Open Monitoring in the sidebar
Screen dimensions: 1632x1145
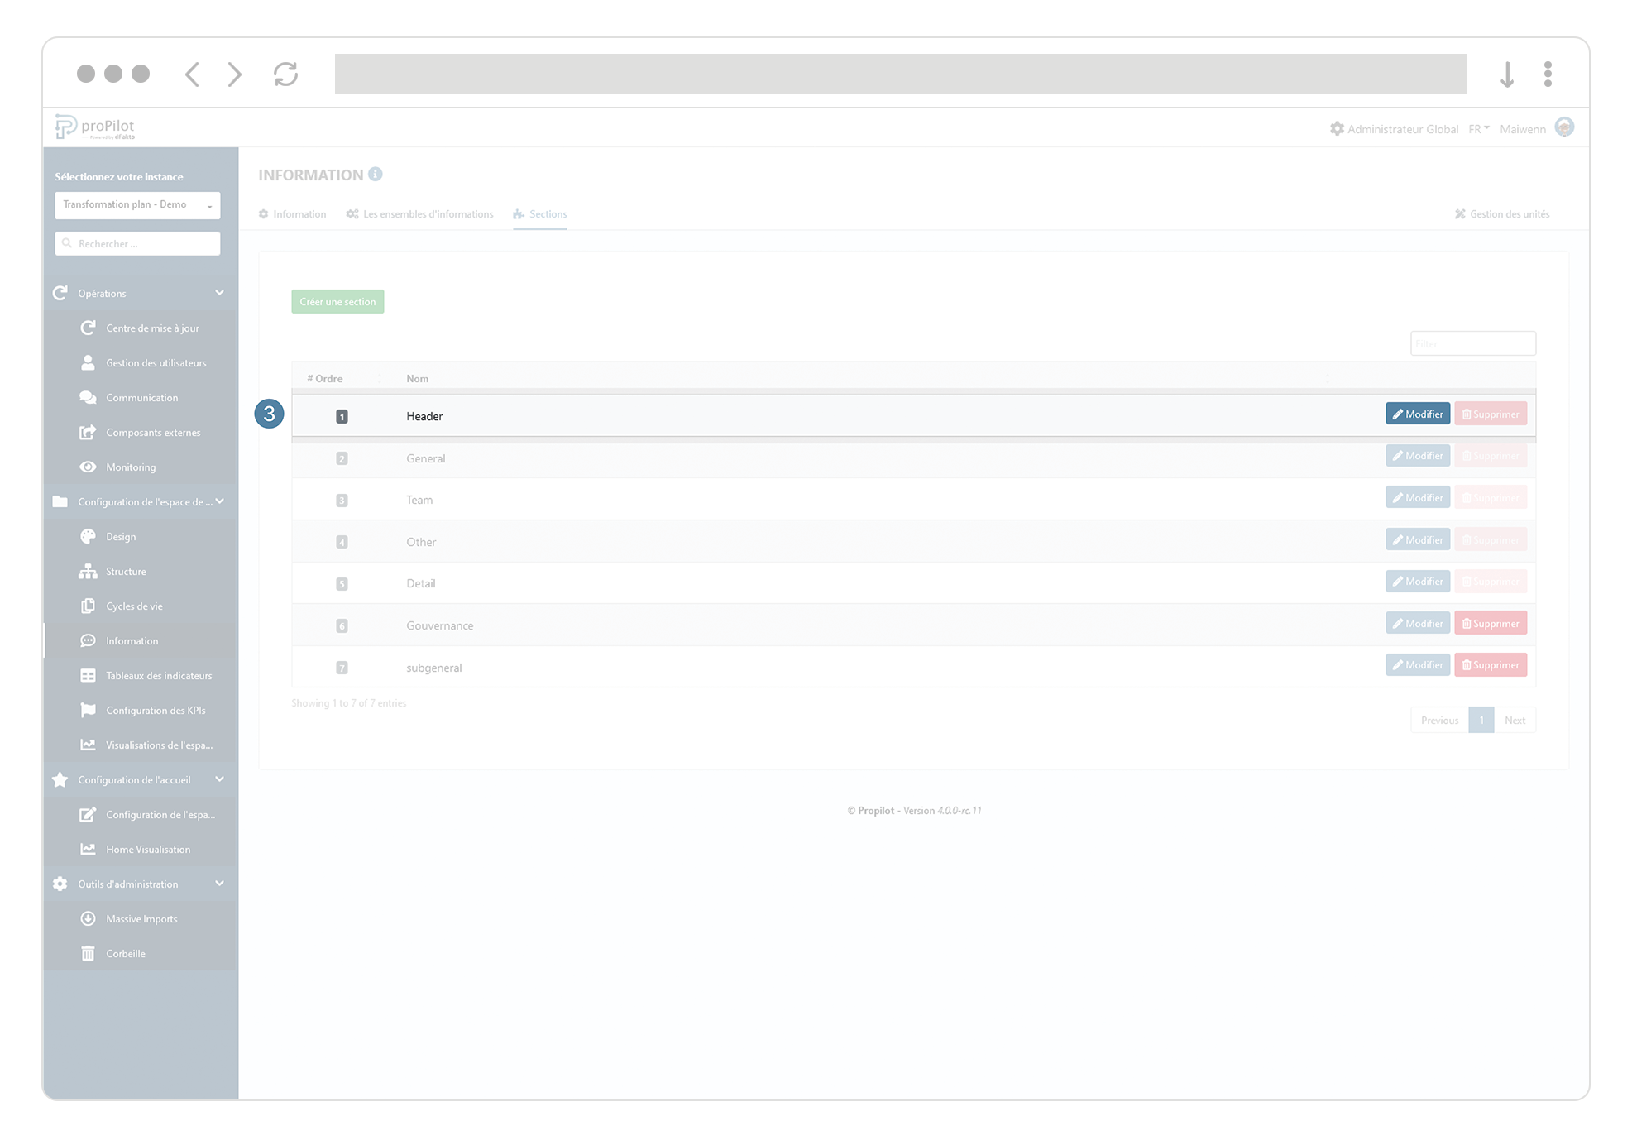pos(130,467)
